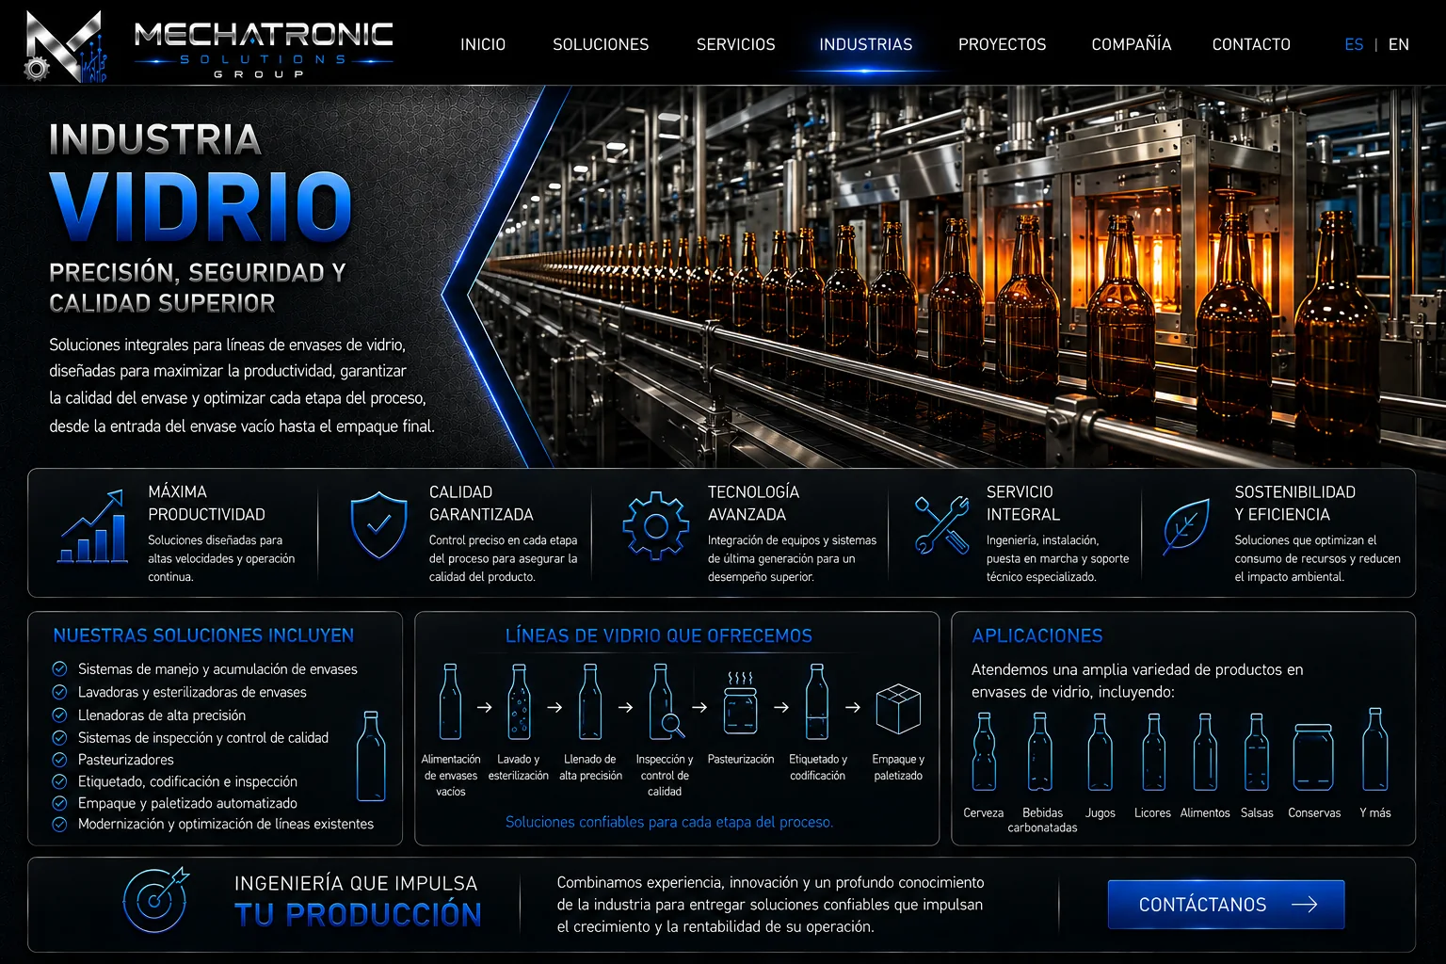
Task: Click the Bebidas carbonatadas bottle icon
Action: [1040, 751]
